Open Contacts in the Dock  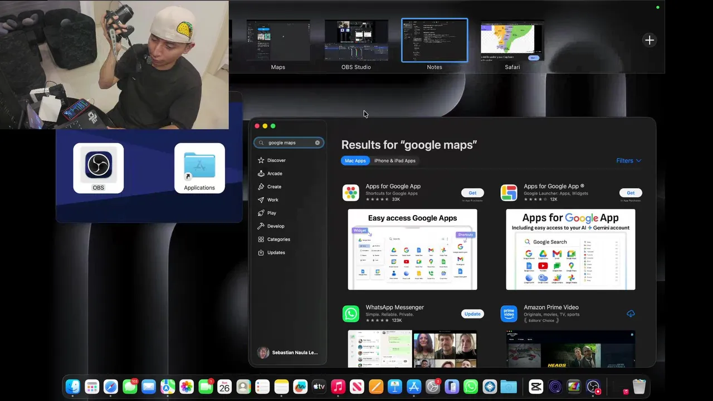[243, 387]
